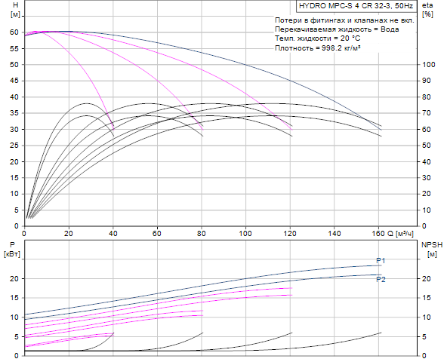
Task: Click the P1 power curve label
Action: point(381,261)
